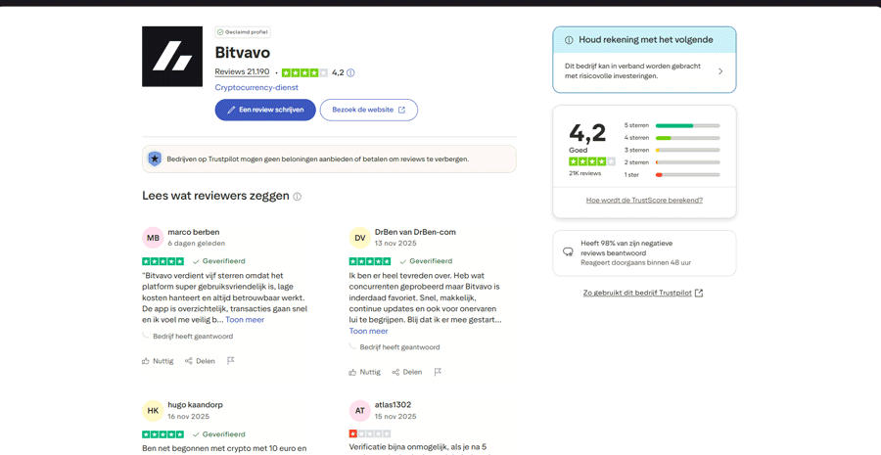
Task: Click Reageert doorgaans binnen 48 uur text
Action: (x=636, y=262)
